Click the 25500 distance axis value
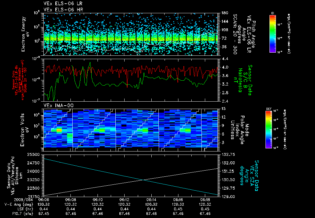The image size is (315, 218). (x=33, y=155)
